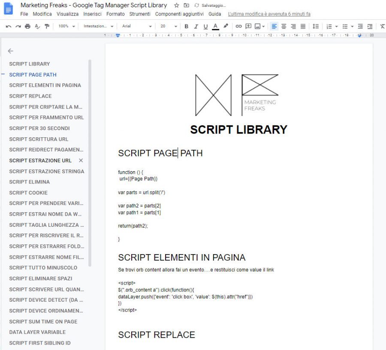Clear formatting
Viewport: 386px width, 350px height.
[x=382, y=26]
